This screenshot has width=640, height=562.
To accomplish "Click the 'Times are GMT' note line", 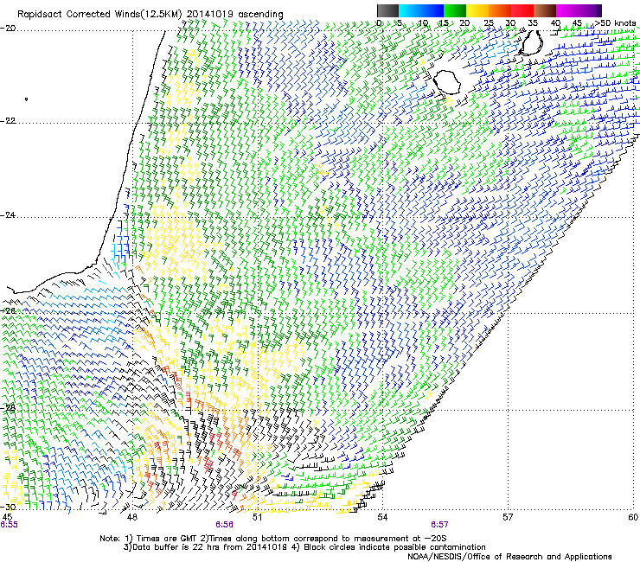I will 273,539.
